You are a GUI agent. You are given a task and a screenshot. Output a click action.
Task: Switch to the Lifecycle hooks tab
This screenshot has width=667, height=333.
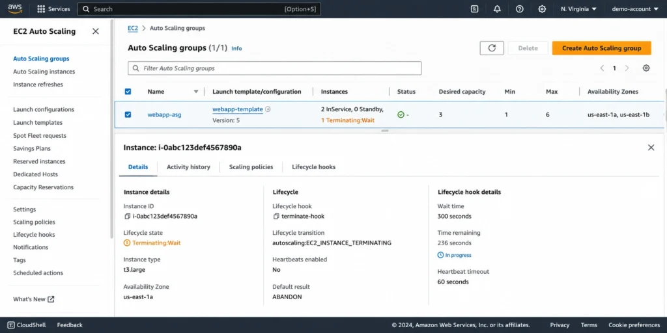coord(313,167)
